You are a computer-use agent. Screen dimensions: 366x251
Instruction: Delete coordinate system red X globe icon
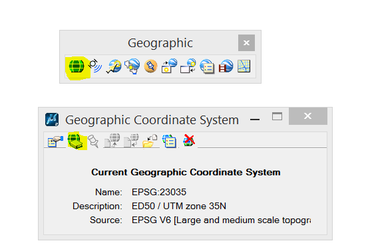189,140
